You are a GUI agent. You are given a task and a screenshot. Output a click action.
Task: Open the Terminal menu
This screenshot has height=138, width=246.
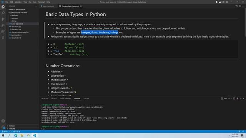point(42,2)
